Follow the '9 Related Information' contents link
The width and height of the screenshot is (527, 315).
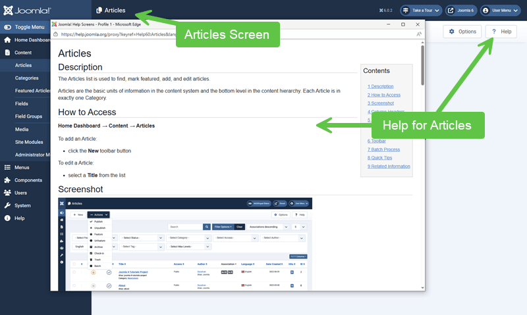[389, 166]
